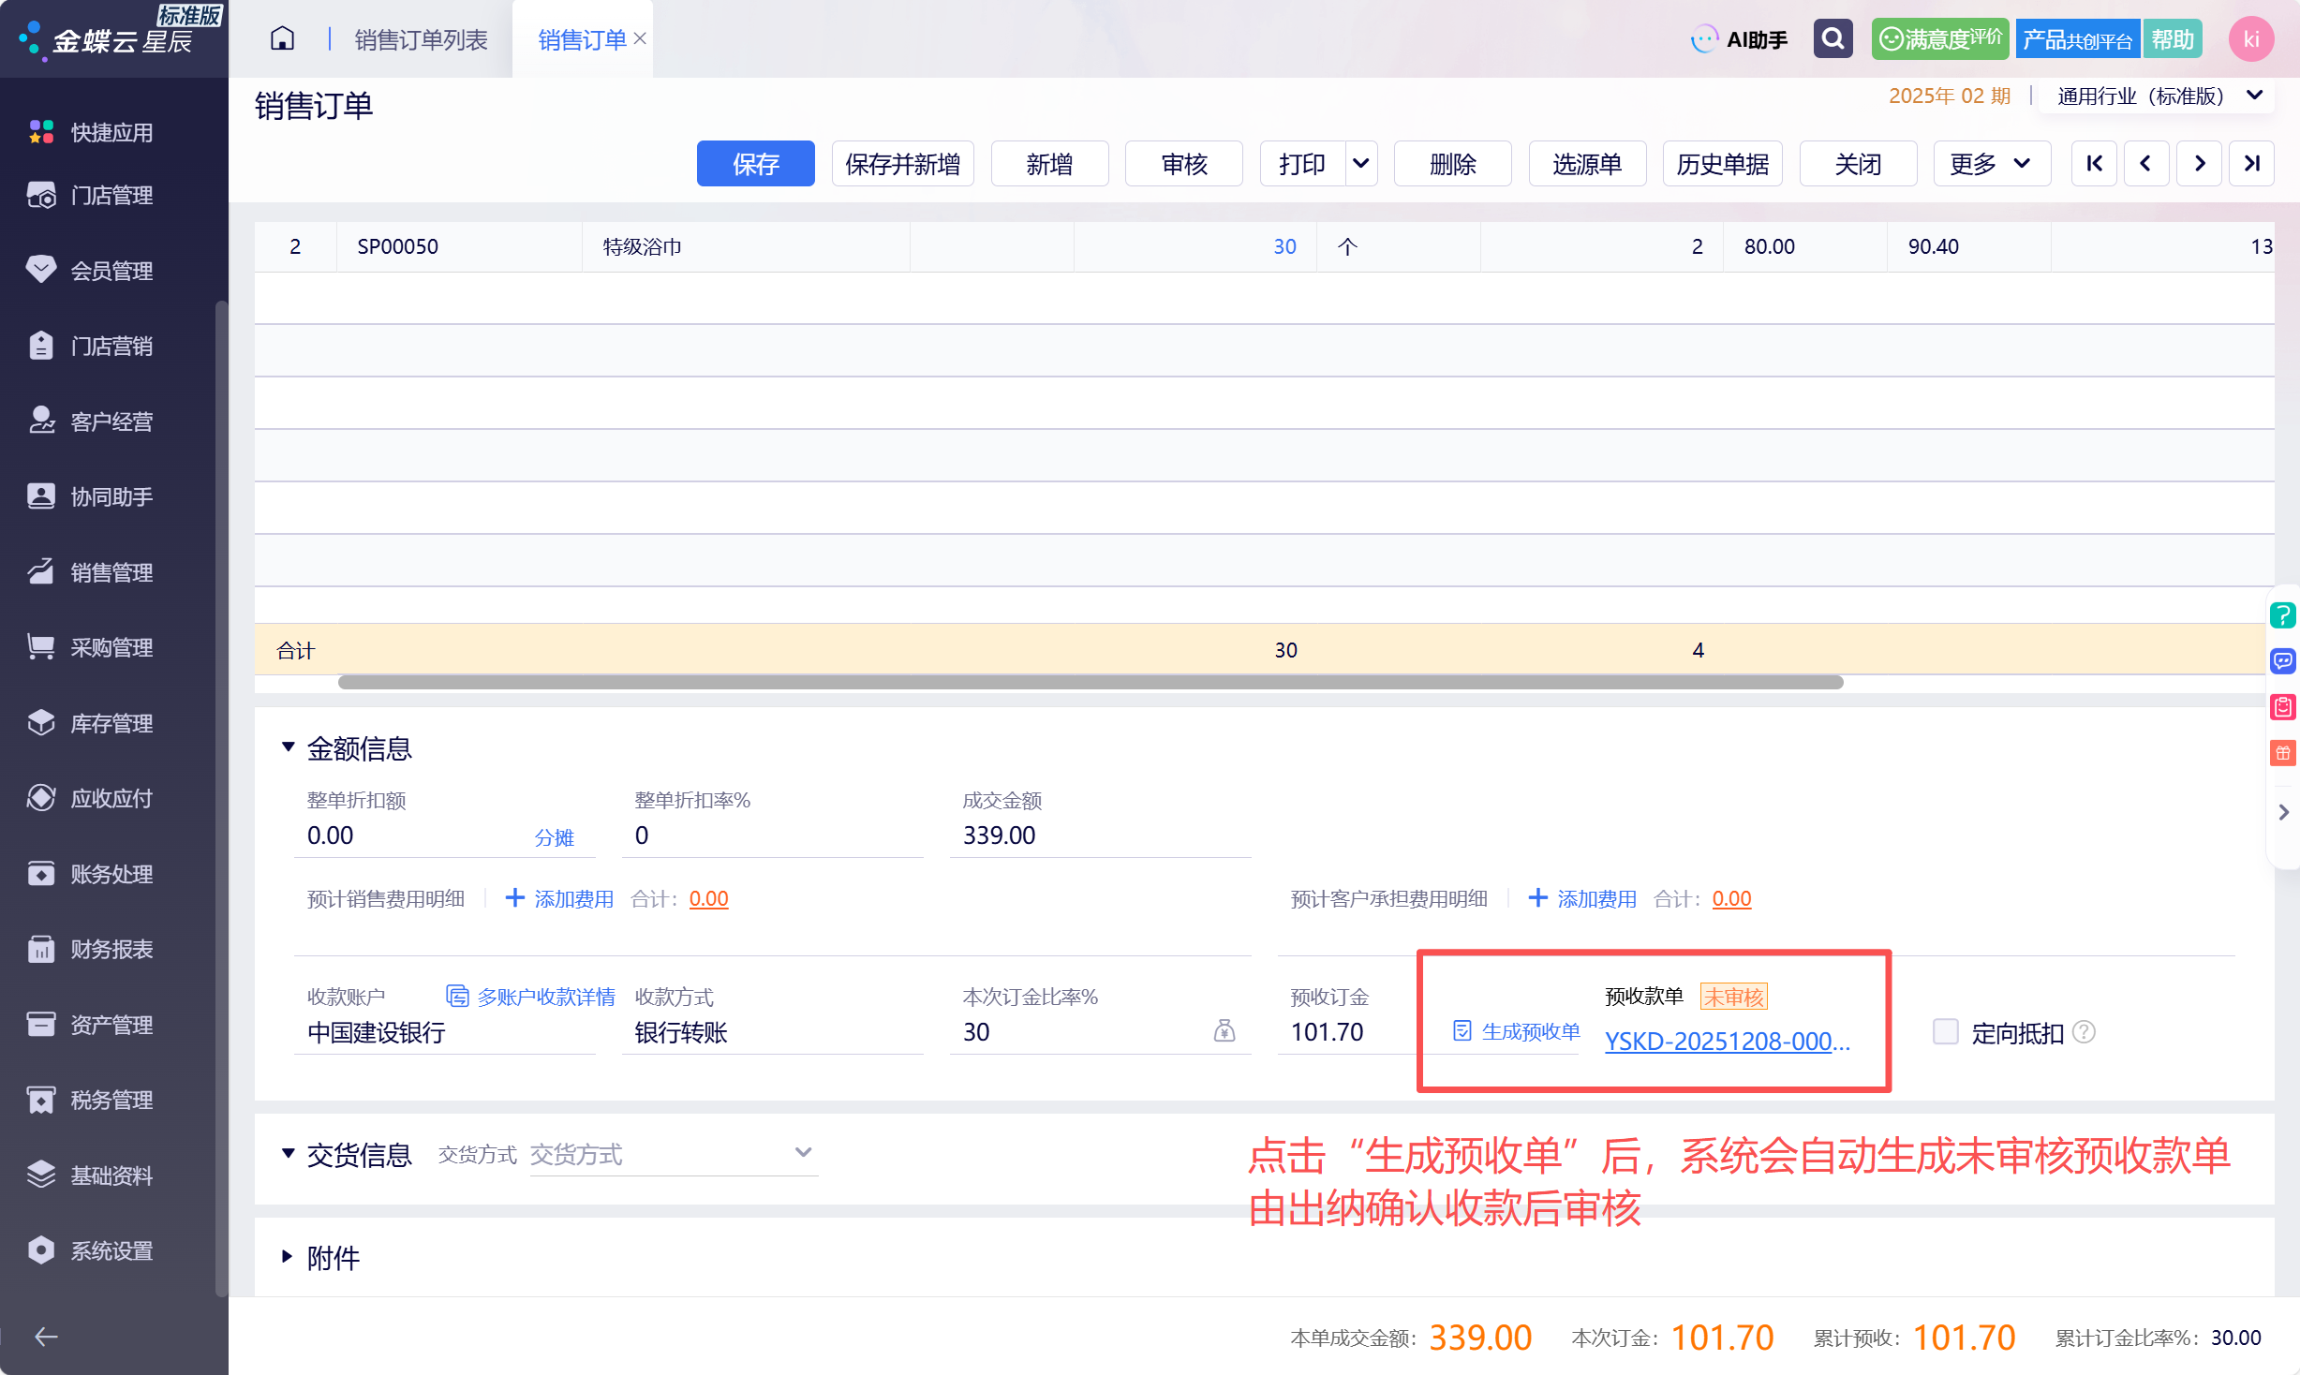Enable the 定向抵扣 checkbox
2300x1375 pixels.
[1945, 1032]
